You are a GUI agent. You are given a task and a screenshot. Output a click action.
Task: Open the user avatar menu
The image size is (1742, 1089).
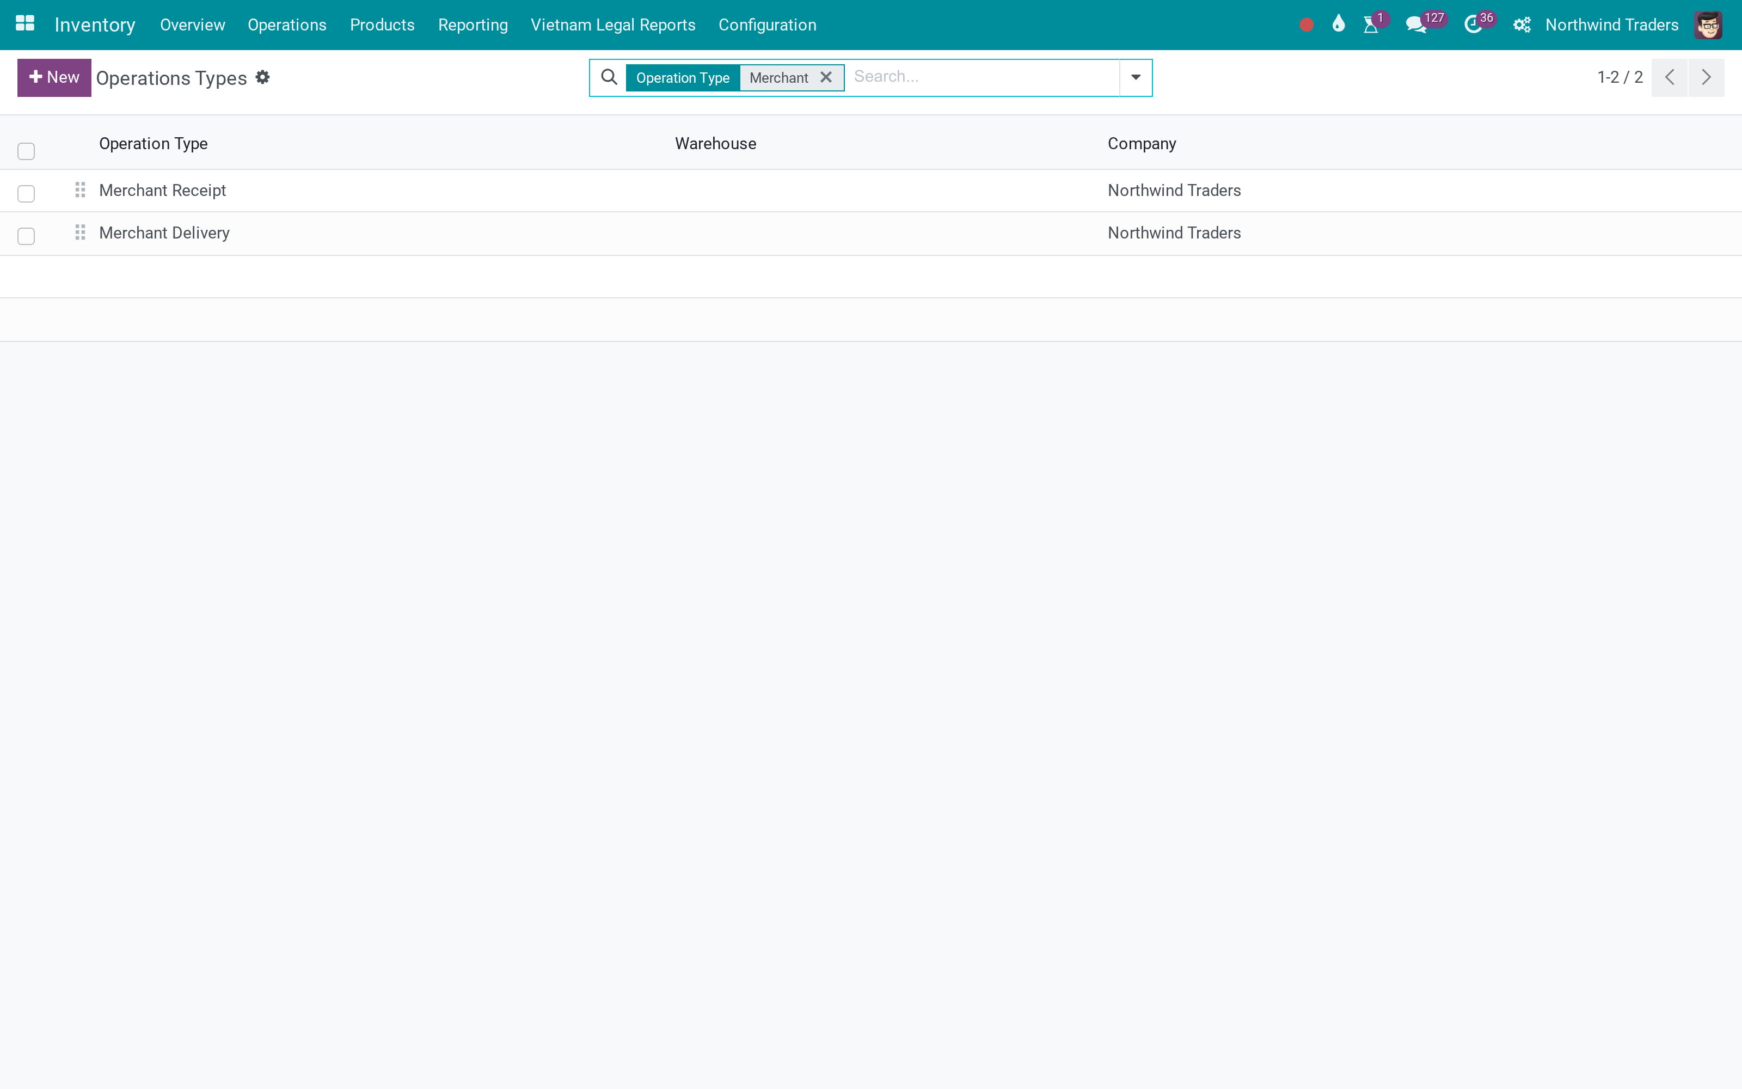pos(1708,25)
